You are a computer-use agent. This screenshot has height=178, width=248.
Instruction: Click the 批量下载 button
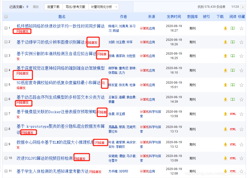54,7
